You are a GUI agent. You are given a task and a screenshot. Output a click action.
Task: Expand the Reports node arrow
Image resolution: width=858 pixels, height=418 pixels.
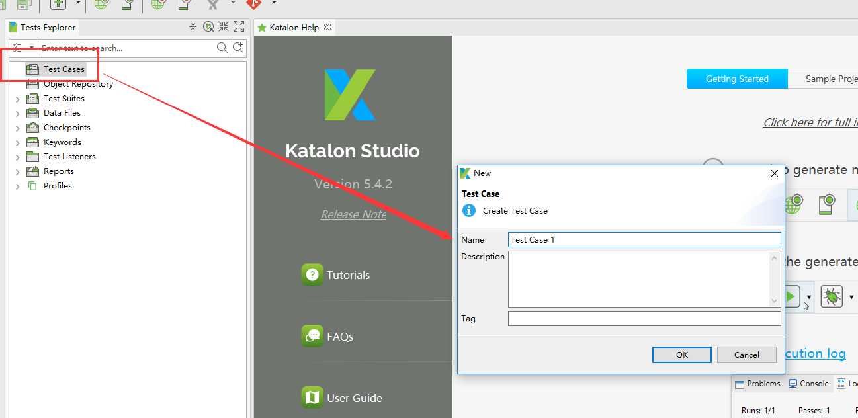pos(18,171)
